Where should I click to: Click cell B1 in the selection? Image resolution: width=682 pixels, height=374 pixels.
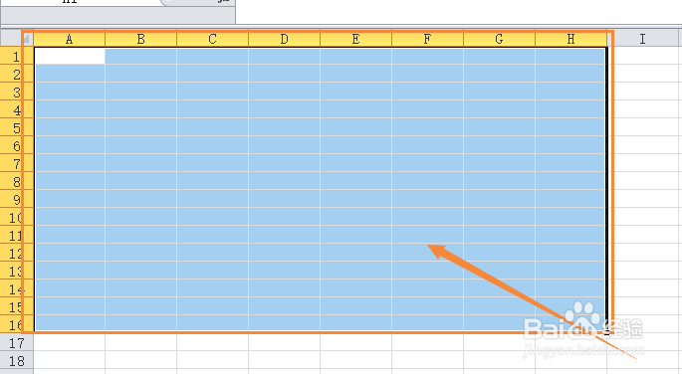(x=141, y=57)
